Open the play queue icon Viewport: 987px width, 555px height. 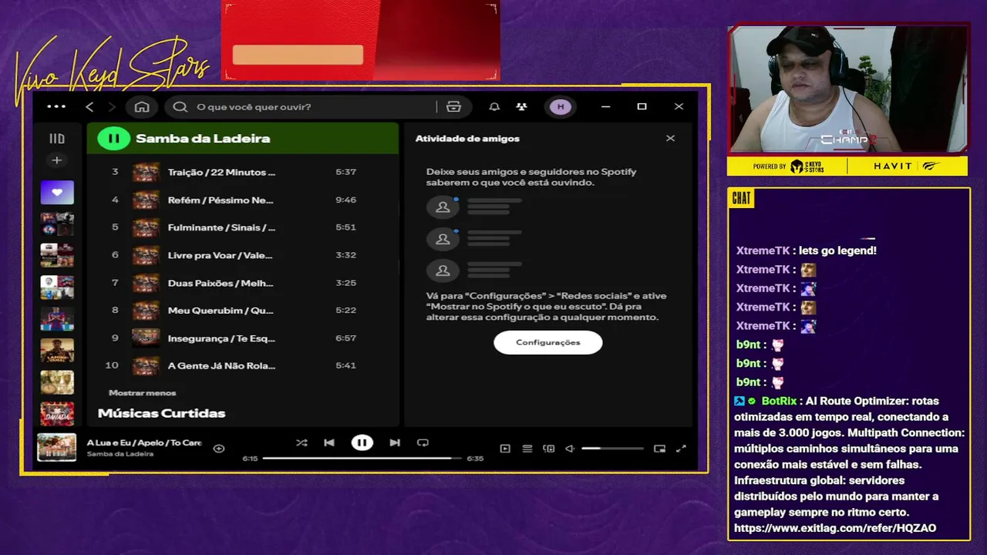click(527, 449)
